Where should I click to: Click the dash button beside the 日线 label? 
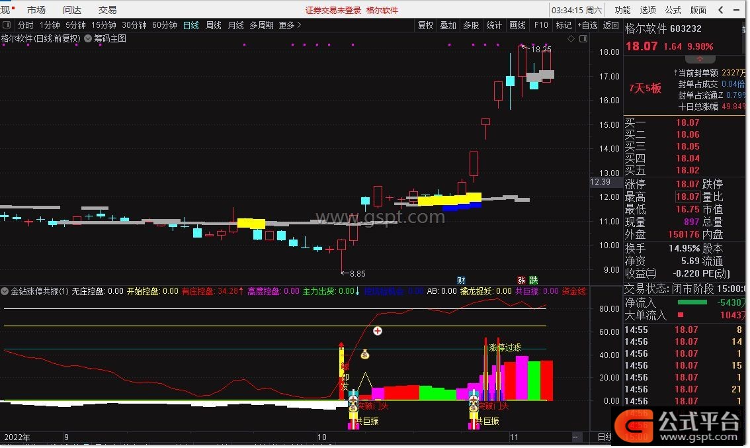(x=575, y=437)
